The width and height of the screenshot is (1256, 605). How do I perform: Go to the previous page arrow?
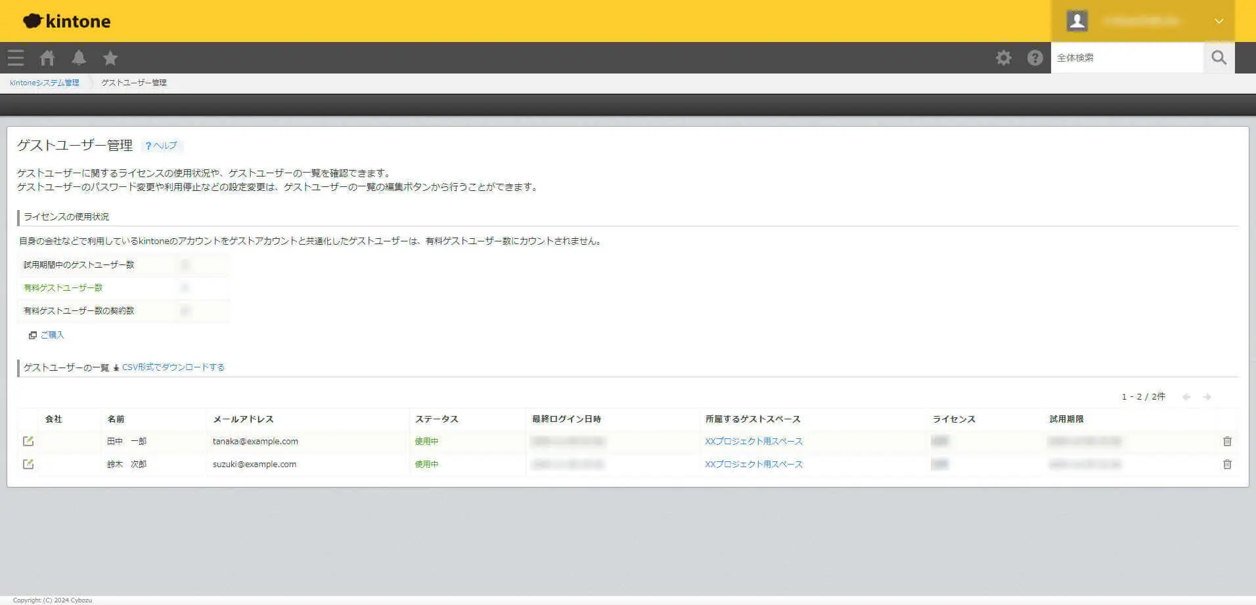(x=1186, y=397)
